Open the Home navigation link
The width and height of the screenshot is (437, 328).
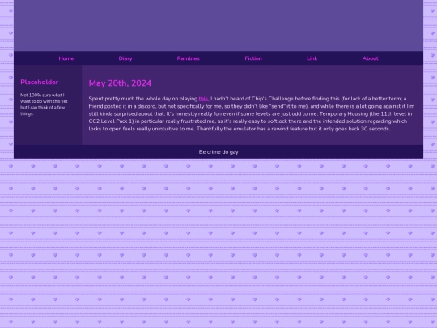pyautogui.click(x=66, y=58)
